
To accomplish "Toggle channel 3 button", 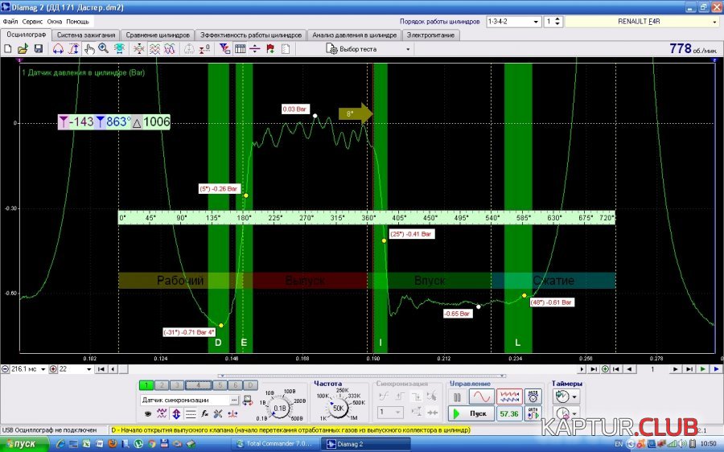I will pyautogui.click(x=177, y=385).
